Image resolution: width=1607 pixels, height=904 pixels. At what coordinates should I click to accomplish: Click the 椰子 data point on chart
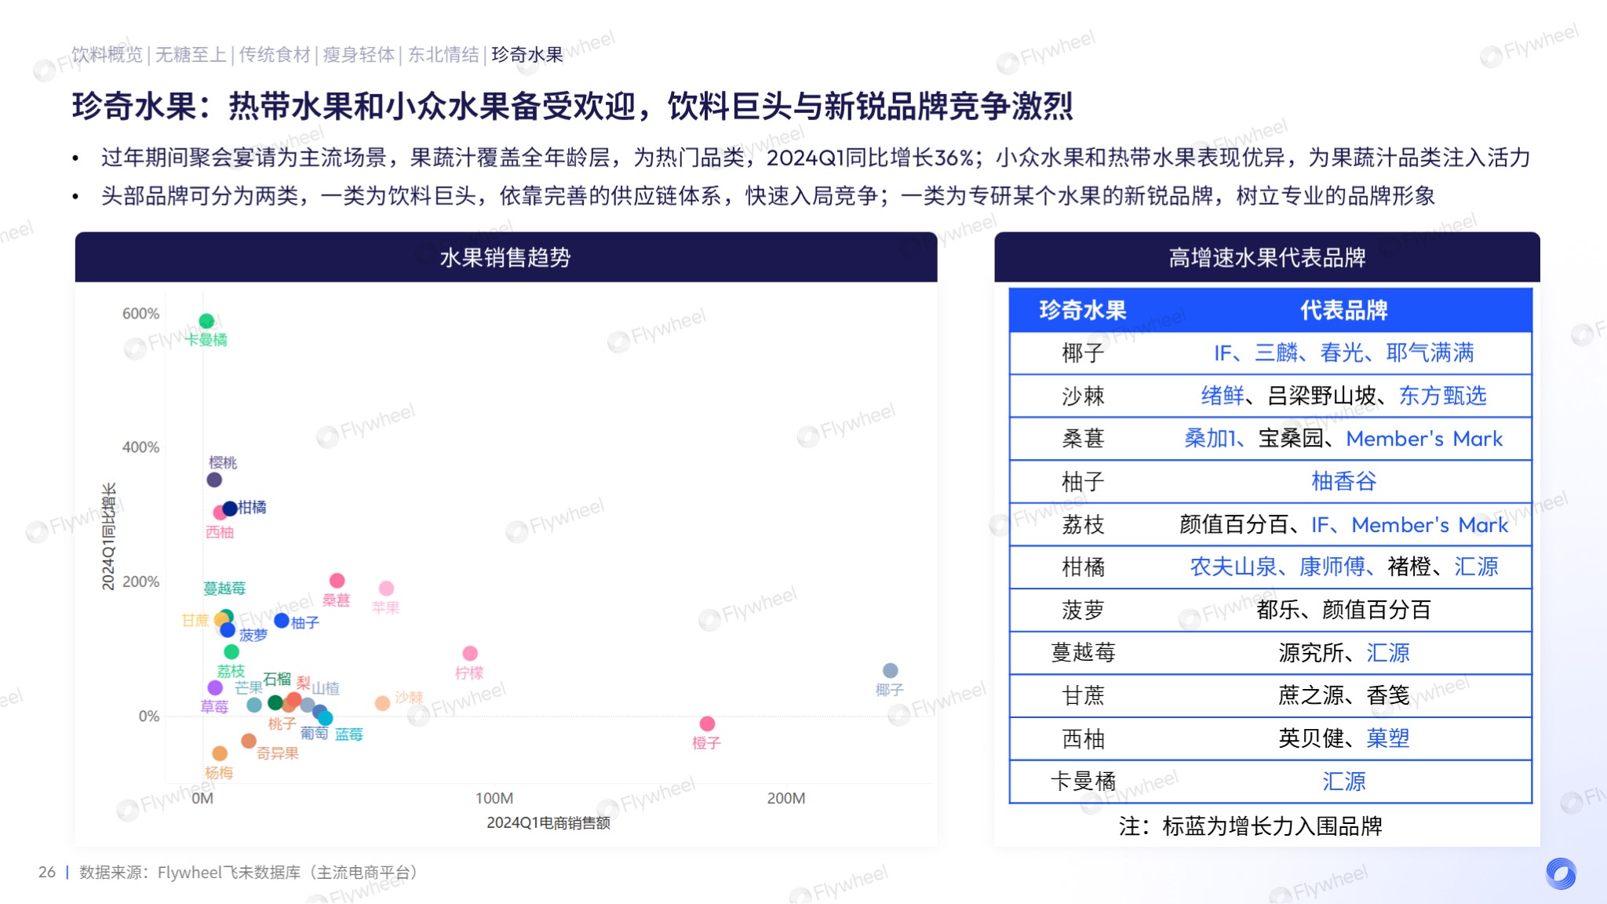click(x=890, y=670)
